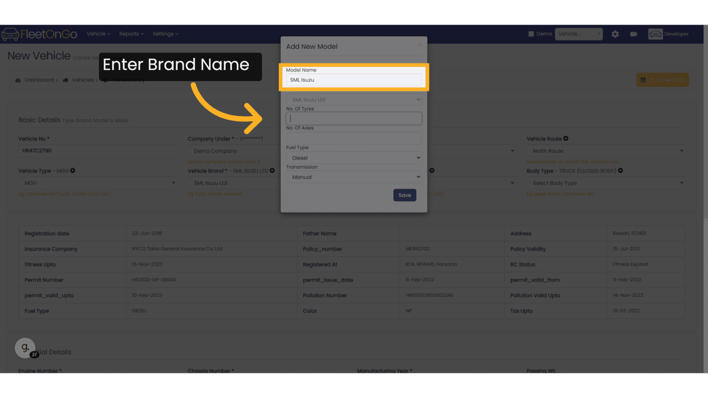
Task: Click the Registration date value 23-Jun-2016
Action: [x=147, y=233]
